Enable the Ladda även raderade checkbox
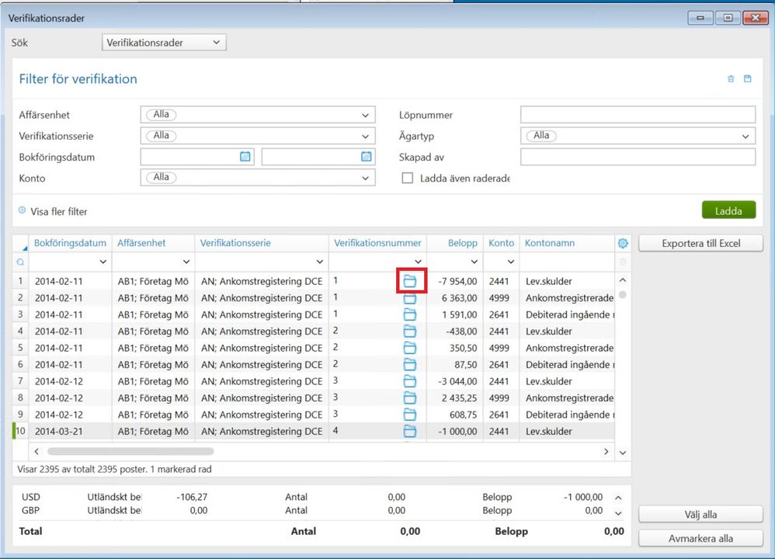Screen dimensions: 775x559 point(407,178)
